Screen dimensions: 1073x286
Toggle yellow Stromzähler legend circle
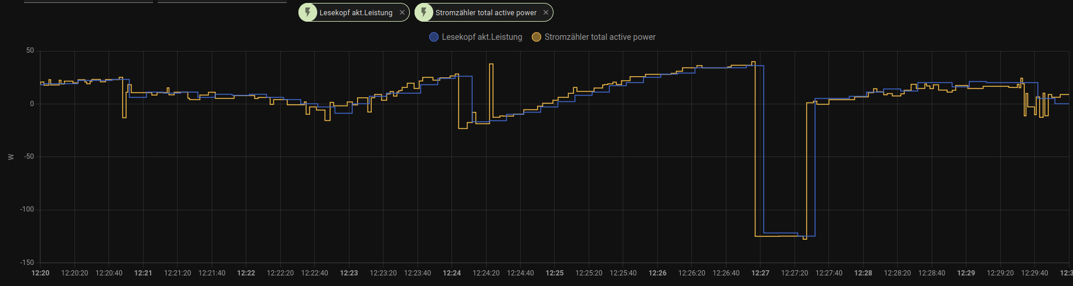[536, 37]
